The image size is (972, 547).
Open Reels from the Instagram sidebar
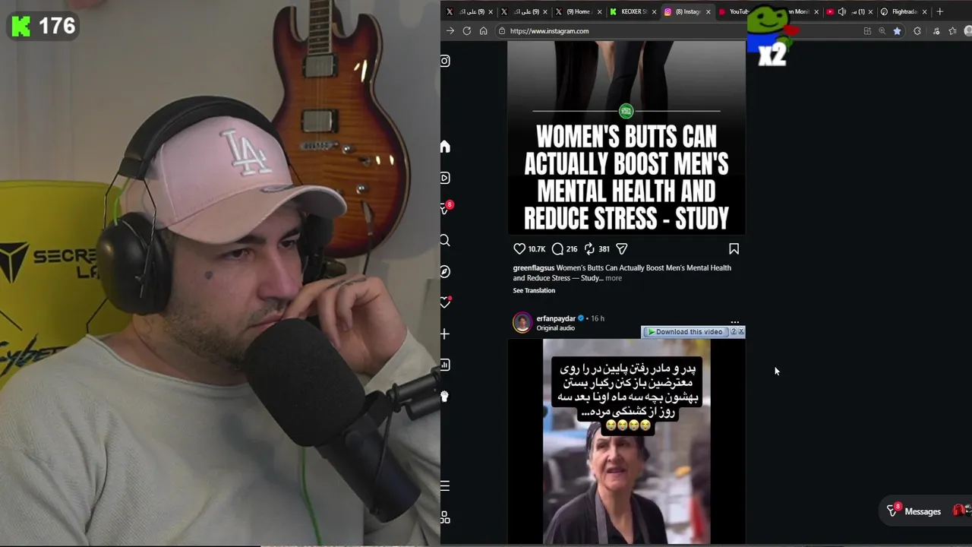445,178
